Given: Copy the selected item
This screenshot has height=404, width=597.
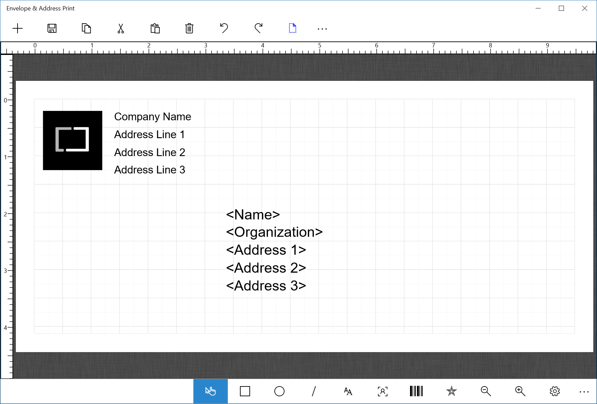Looking at the screenshot, I should coord(86,28).
